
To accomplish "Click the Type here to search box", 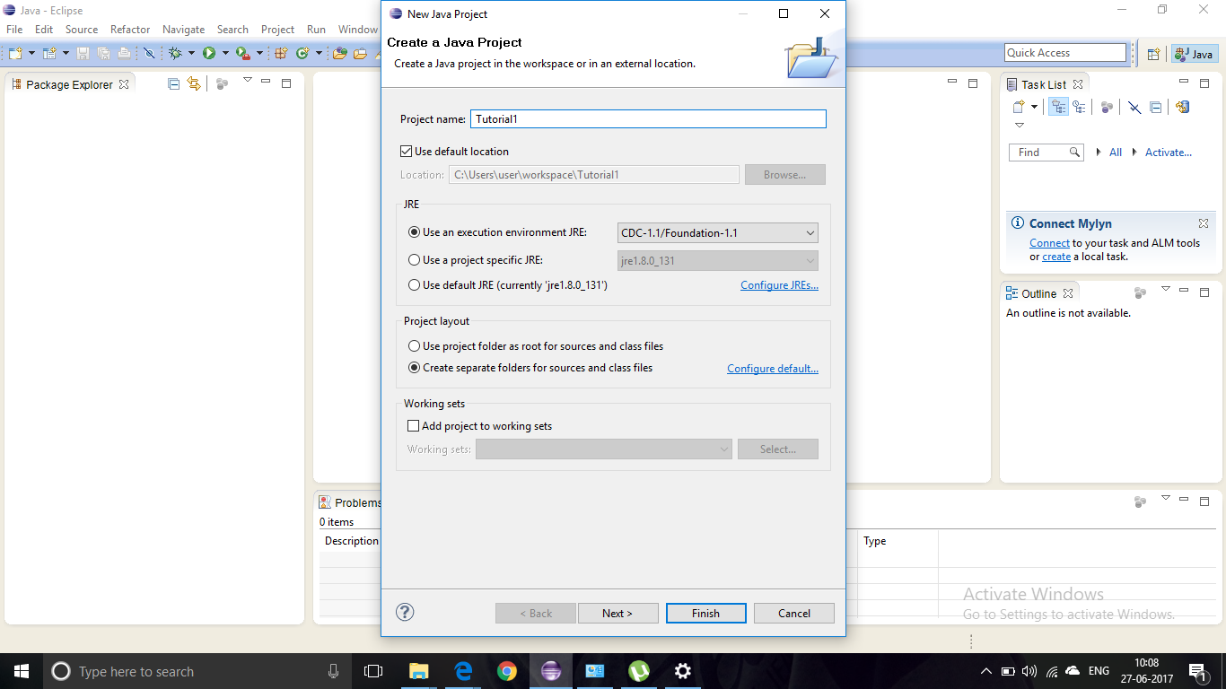I will click(x=197, y=671).
